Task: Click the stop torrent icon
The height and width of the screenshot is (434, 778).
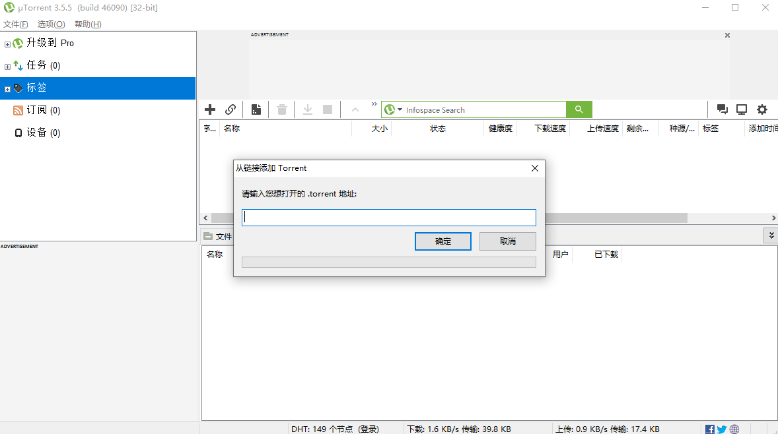Action: [x=328, y=109]
